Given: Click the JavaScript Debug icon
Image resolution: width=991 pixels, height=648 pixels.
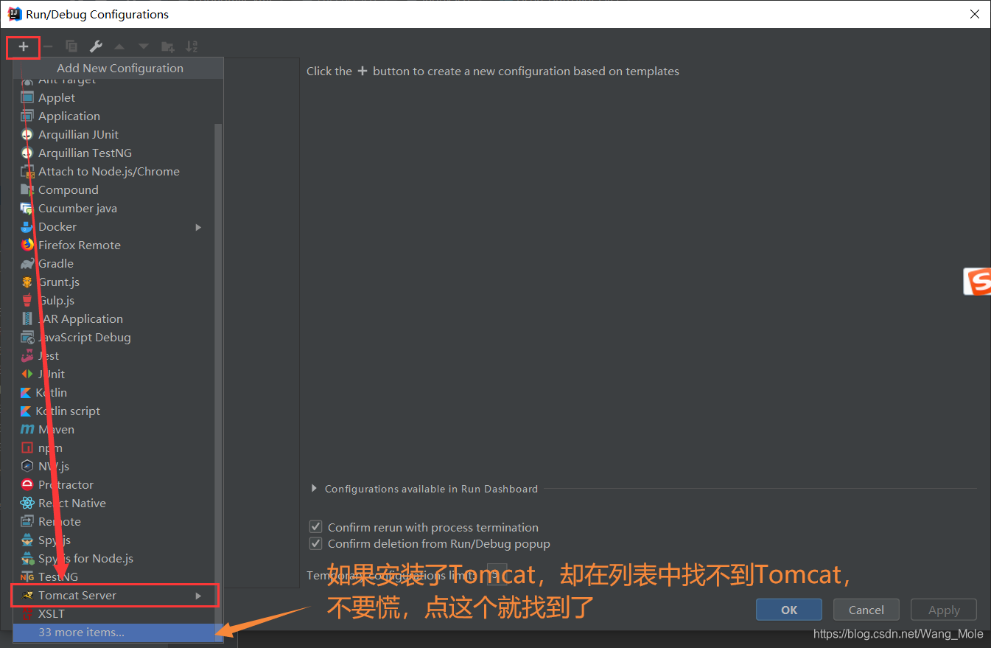Looking at the screenshot, I should pos(27,337).
